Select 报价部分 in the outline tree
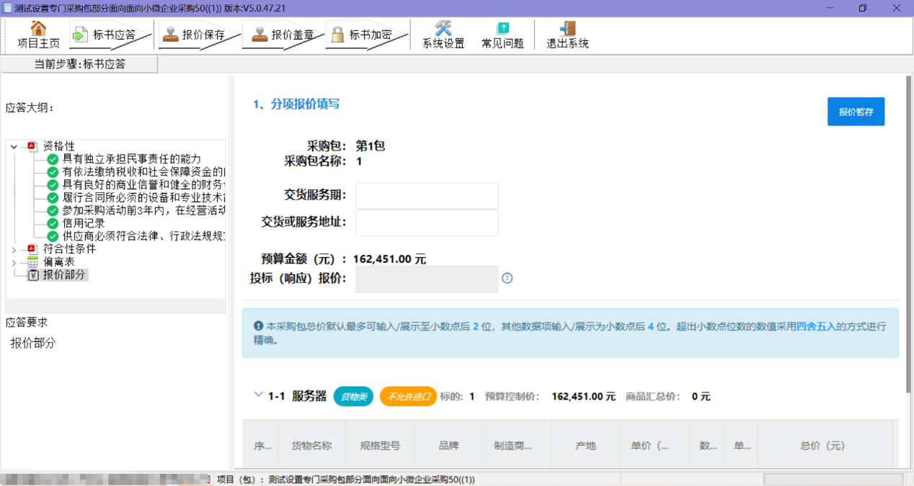Viewport: 914px width, 486px height. (63, 275)
